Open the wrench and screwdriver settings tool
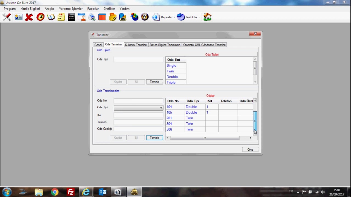Viewport: 351px width, 197px height. point(7,17)
